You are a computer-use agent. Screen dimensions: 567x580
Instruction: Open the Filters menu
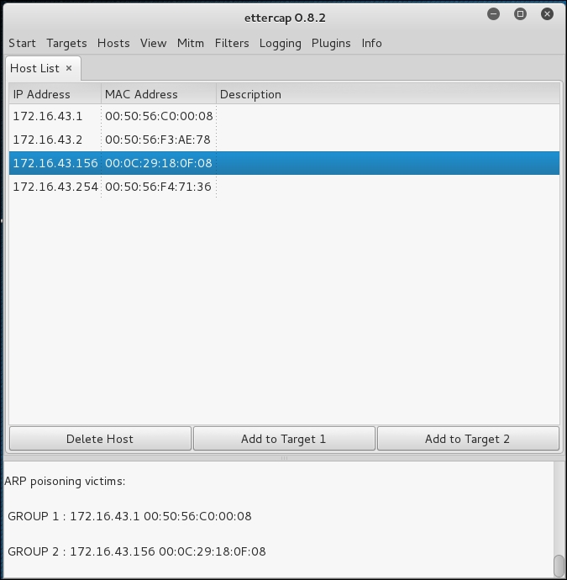232,43
